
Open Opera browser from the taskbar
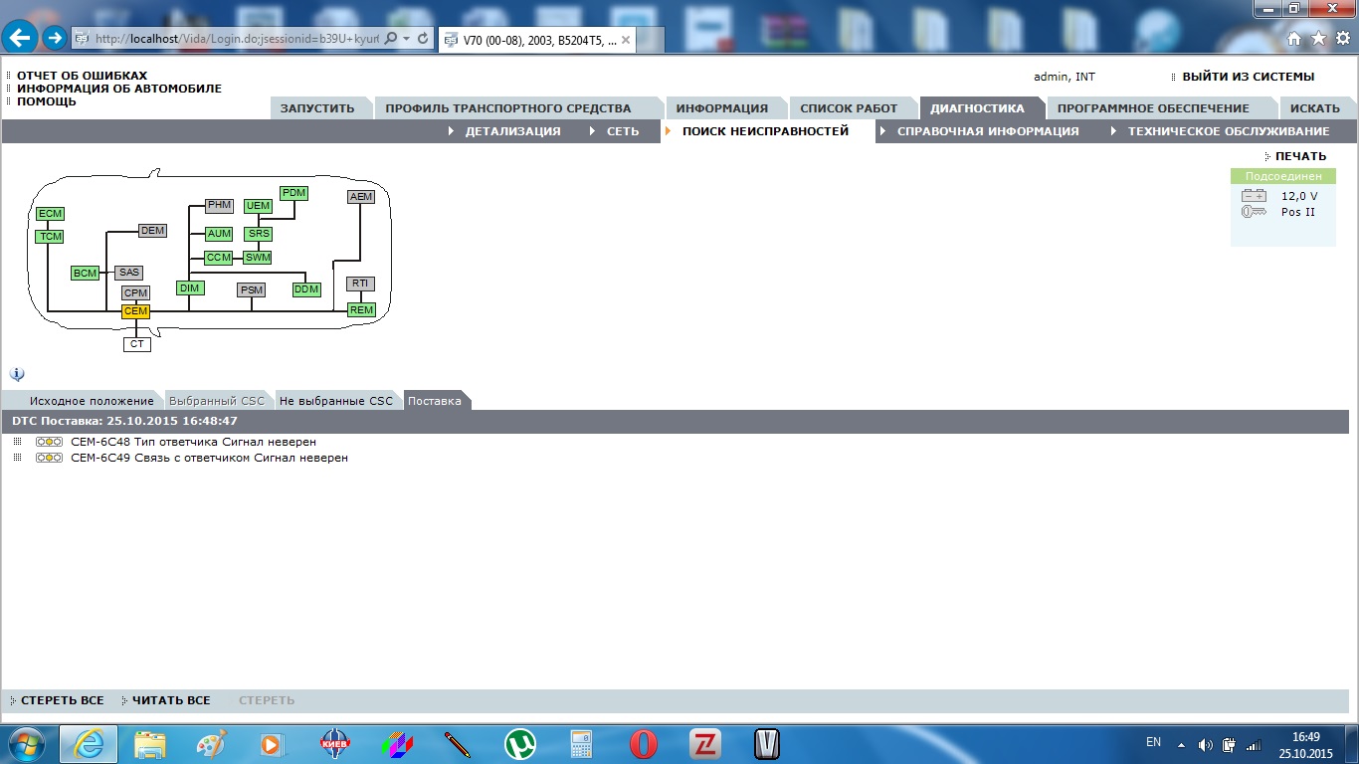tap(644, 744)
